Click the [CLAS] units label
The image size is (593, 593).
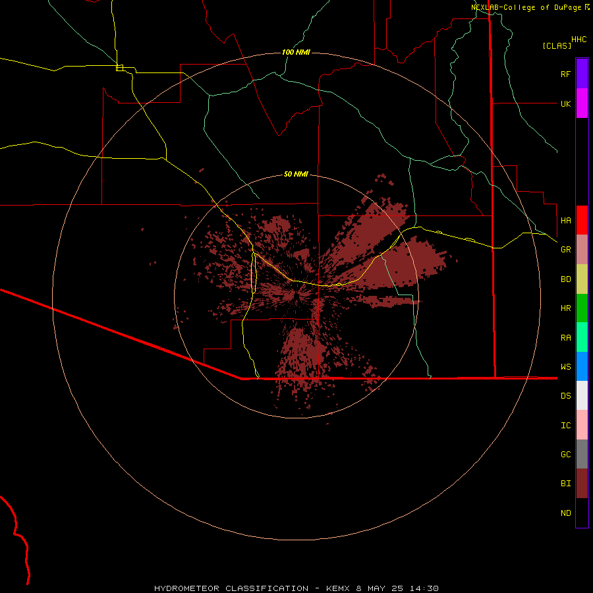click(557, 45)
